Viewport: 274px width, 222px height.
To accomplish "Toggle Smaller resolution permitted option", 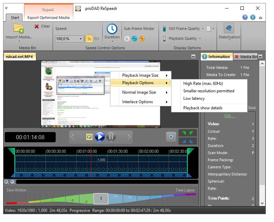I will (209, 91).
